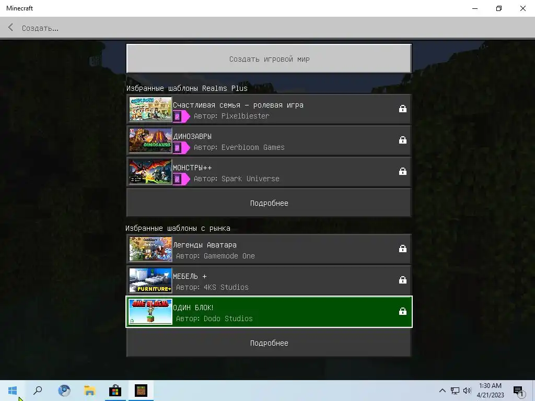The image size is (535, 401).
Task: Show hidden system tray icons
Action: tap(442, 391)
